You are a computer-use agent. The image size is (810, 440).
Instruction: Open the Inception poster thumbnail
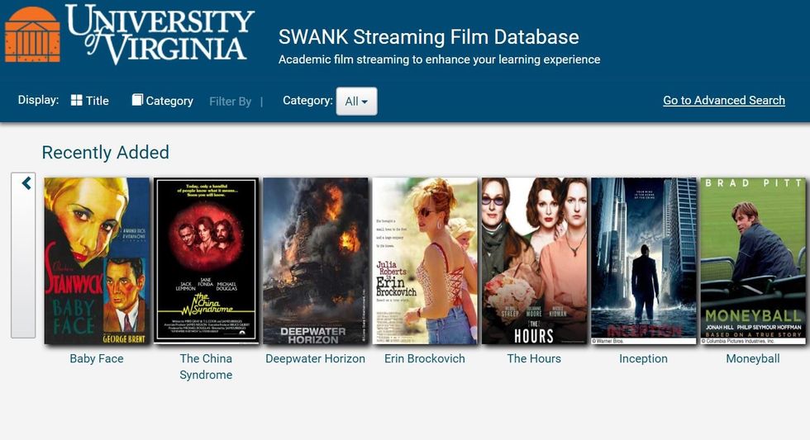coord(644,261)
